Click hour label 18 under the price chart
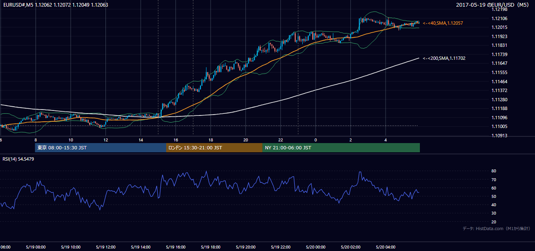The width and height of the screenshot is (535, 251). (x=211, y=140)
